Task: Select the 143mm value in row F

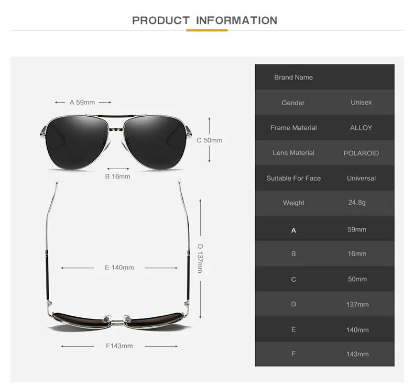Action: pyautogui.click(x=357, y=354)
